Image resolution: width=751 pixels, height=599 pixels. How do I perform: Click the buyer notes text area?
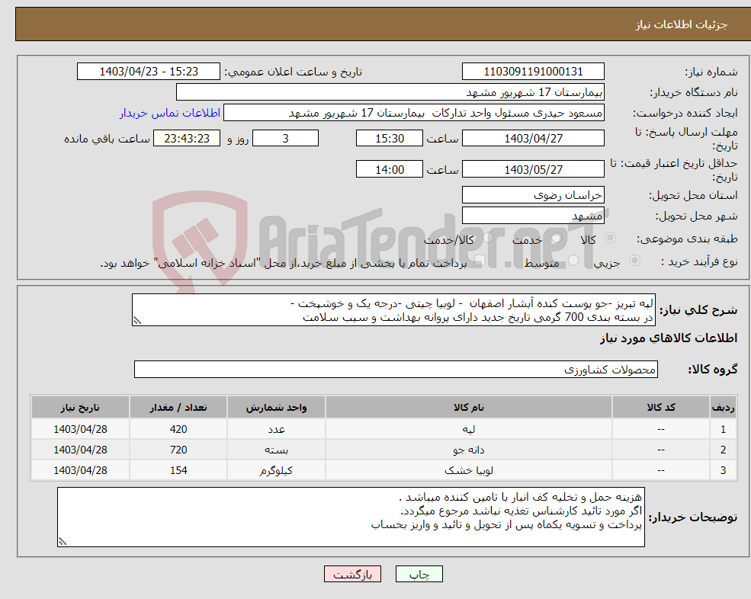point(351,517)
